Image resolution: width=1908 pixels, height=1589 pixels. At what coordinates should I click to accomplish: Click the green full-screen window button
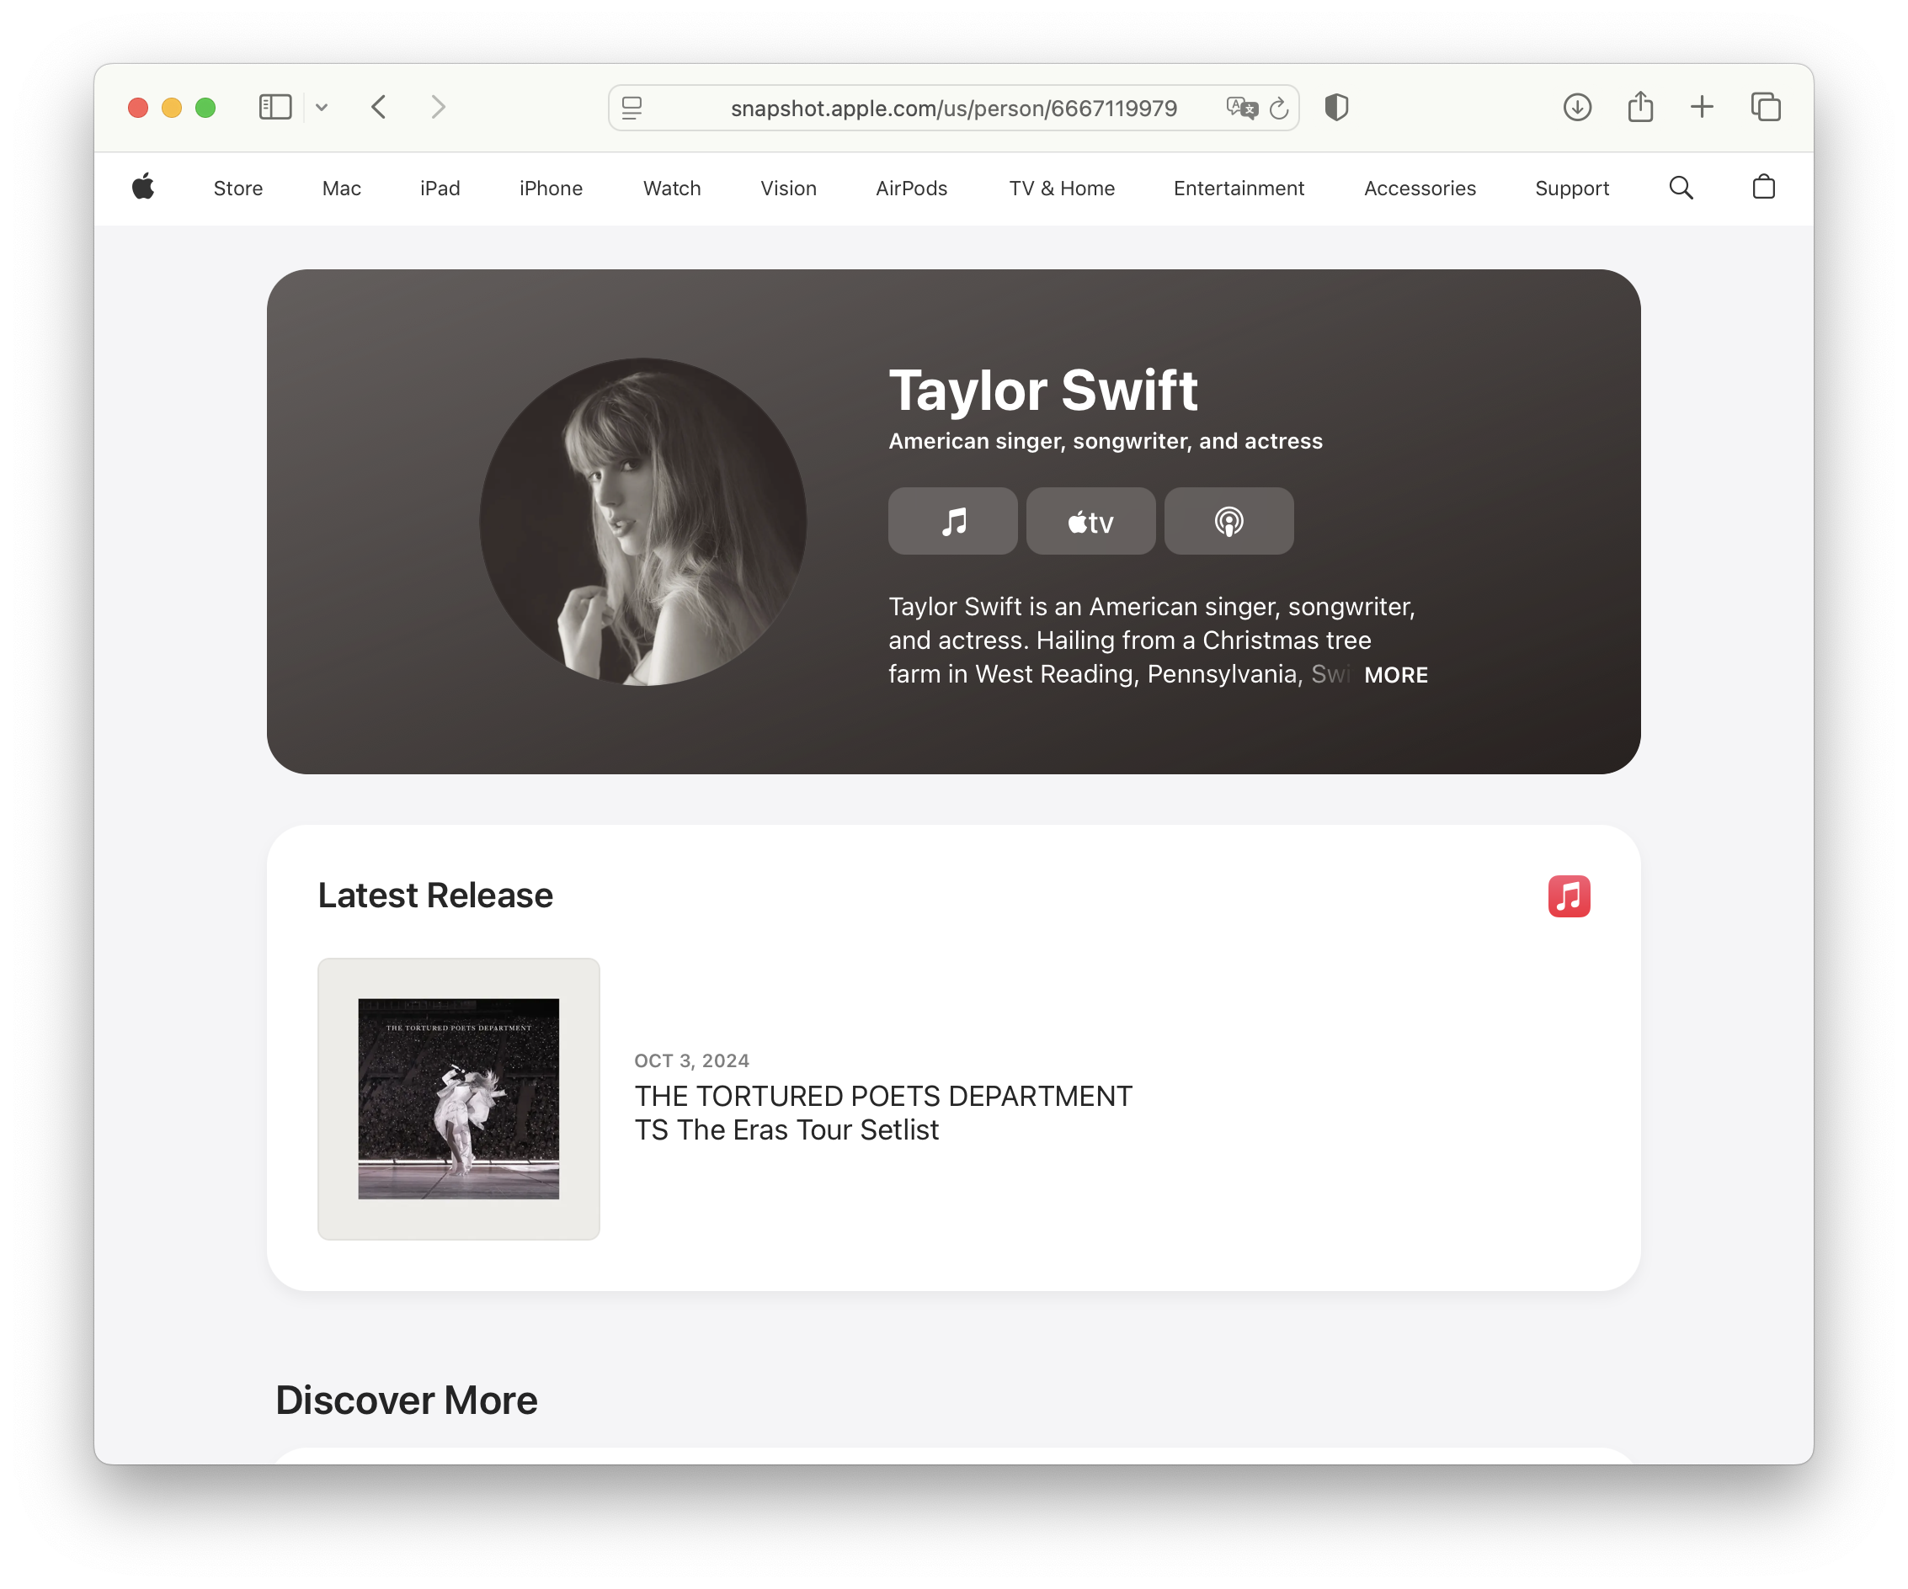(205, 108)
